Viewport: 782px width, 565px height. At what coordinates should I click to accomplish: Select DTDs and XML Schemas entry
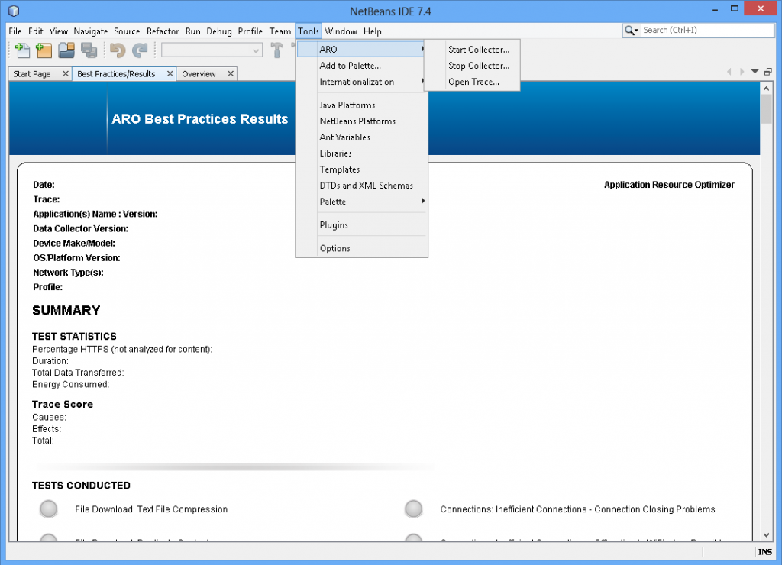[x=361, y=186]
